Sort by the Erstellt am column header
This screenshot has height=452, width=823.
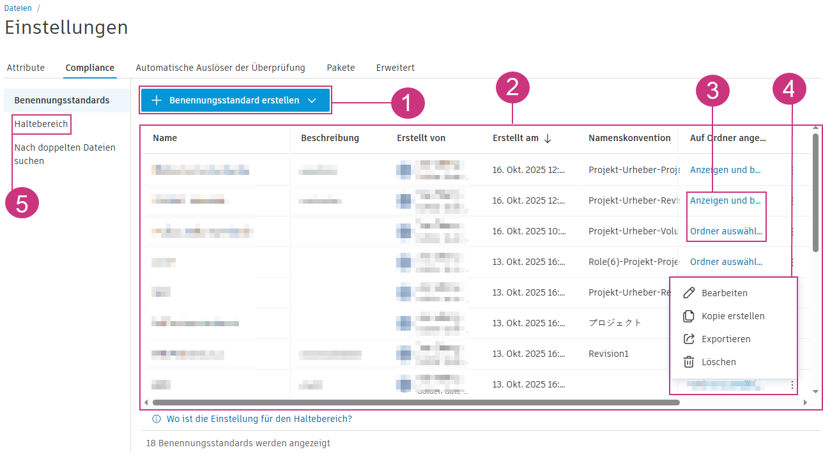click(516, 138)
